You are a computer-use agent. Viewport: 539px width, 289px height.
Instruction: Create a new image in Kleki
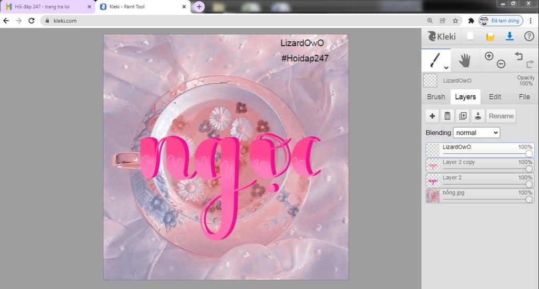coord(470,36)
